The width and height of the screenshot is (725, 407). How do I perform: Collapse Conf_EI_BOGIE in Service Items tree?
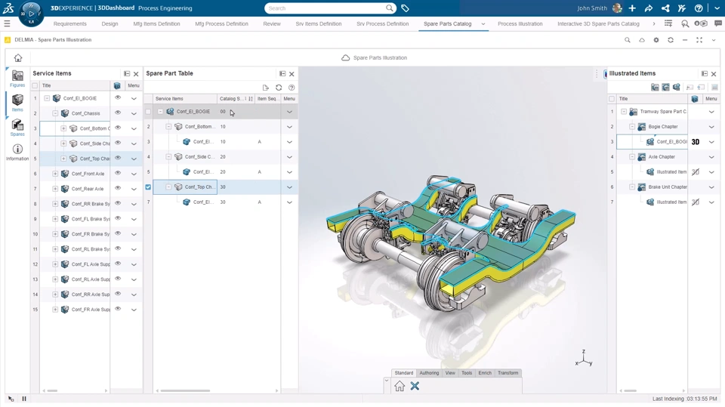47,98
